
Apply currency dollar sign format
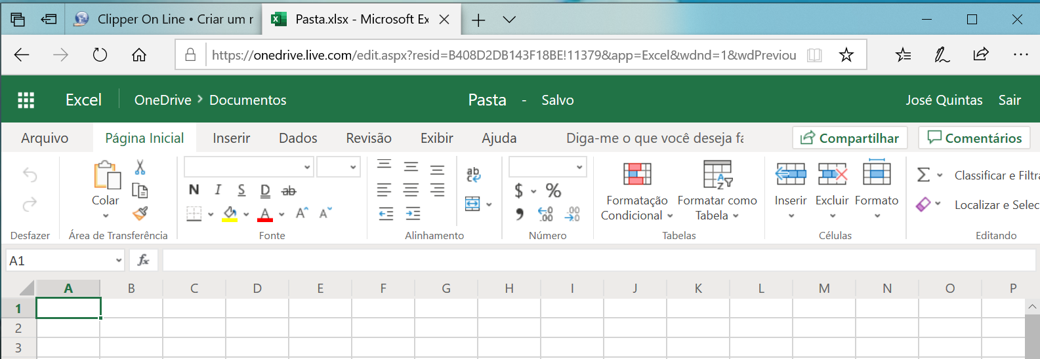coord(519,191)
